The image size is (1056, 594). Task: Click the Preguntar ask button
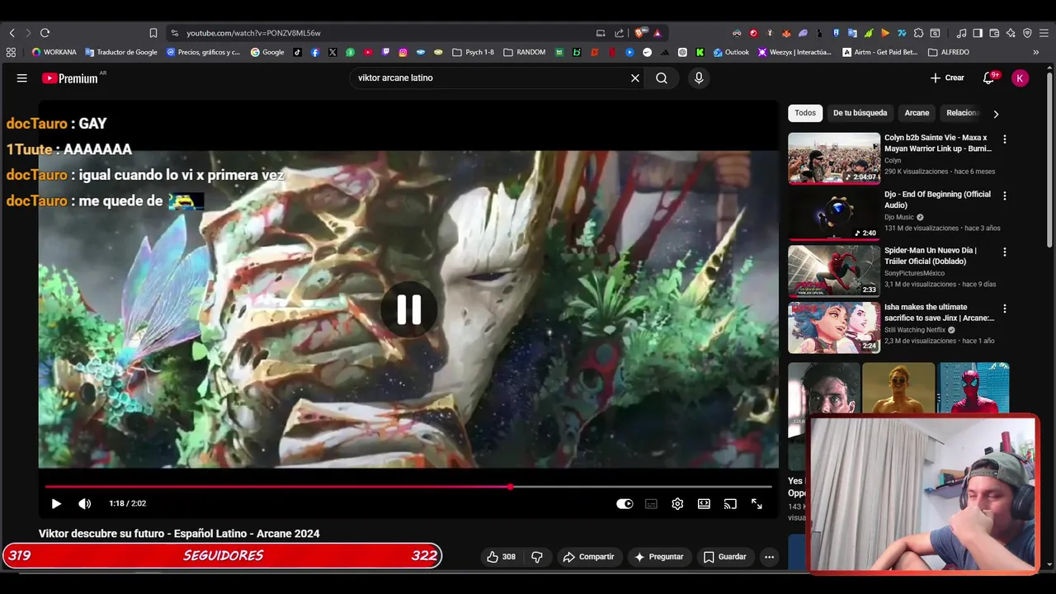(x=658, y=557)
